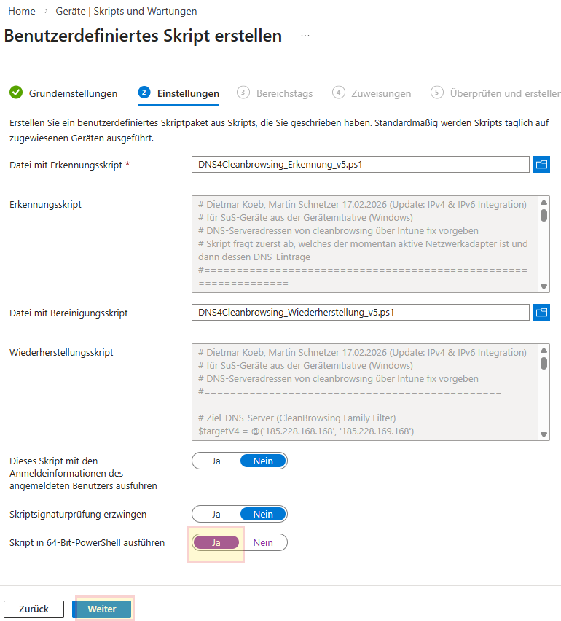Set user credentials option to Ja

pos(216,461)
